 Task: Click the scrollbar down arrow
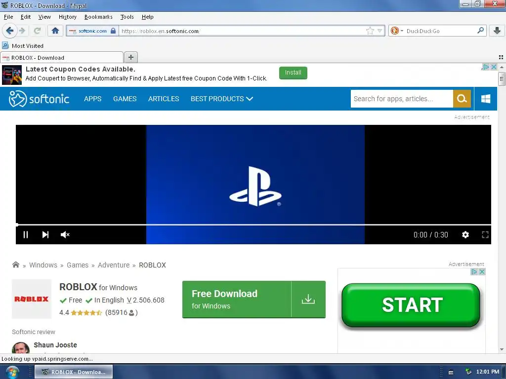[502, 349]
